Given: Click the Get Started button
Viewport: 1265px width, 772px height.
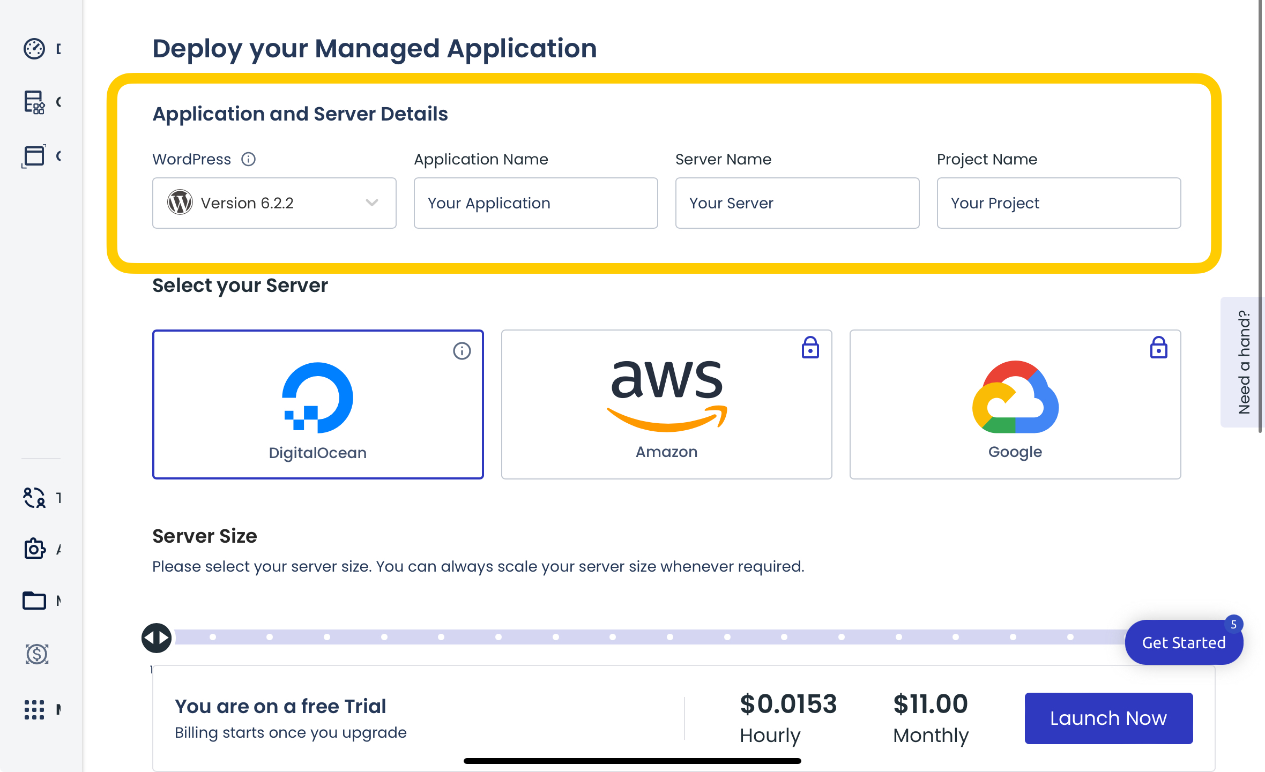Looking at the screenshot, I should coord(1184,642).
